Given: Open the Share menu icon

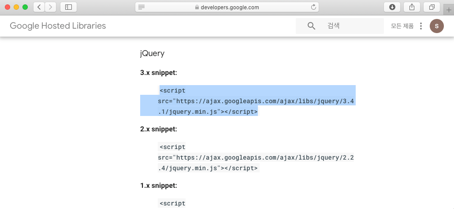Looking at the screenshot, I should (x=412, y=7).
